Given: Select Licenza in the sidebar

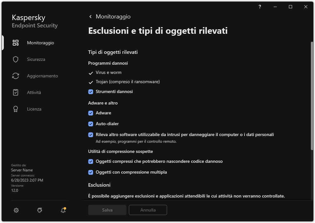Looking at the screenshot, I should (x=34, y=109).
